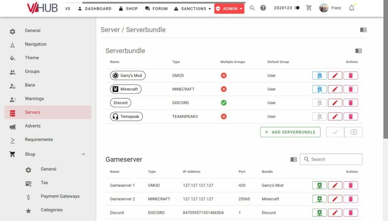Screen dimensions: 388x221
Task: Toggle multiple groups for Minecraft
Action: (224, 89)
